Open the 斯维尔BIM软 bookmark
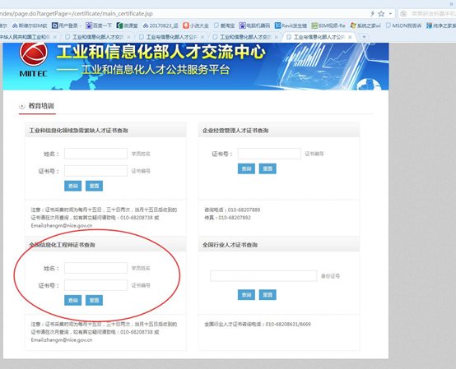Screen dimensions: 456x369 [x=30, y=25]
